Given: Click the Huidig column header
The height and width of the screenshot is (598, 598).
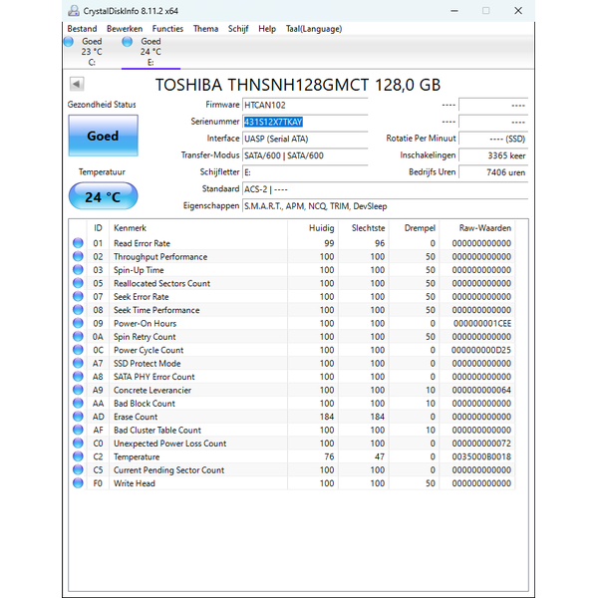Looking at the screenshot, I should coord(313,228).
